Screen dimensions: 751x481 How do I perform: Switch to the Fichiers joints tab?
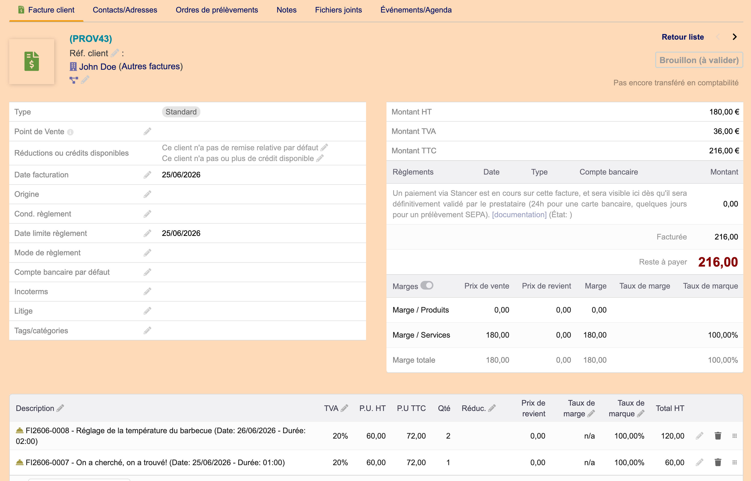[x=338, y=10]
